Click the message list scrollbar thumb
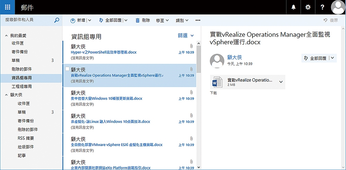346x170 pixels. tap(199, 59)
